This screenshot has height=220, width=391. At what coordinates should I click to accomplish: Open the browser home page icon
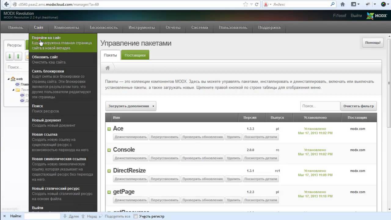click(x=343, y=5)
